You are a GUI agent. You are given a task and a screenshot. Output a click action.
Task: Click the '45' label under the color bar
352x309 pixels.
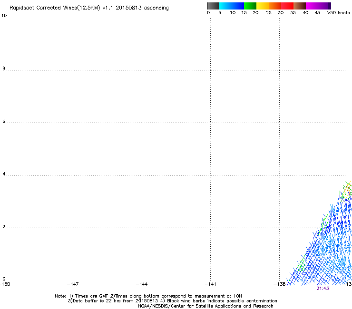click(x=317, y=13)
